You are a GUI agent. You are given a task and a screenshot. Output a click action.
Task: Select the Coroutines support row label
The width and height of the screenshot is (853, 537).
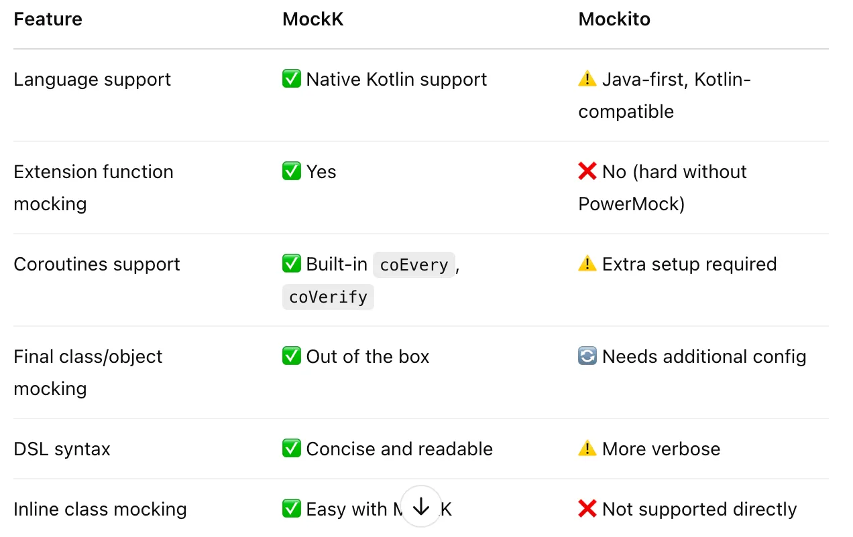click(97, 264)
